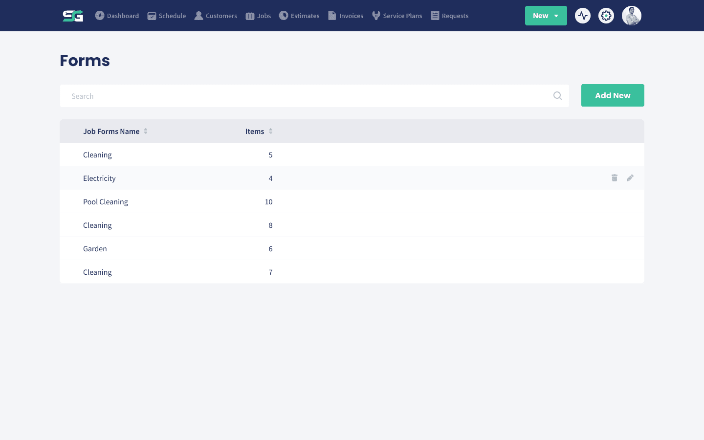Image resolution: width=704 pixels, height=440 pixels.
Task: Click the Forms page heading
Action: point(85,61)
